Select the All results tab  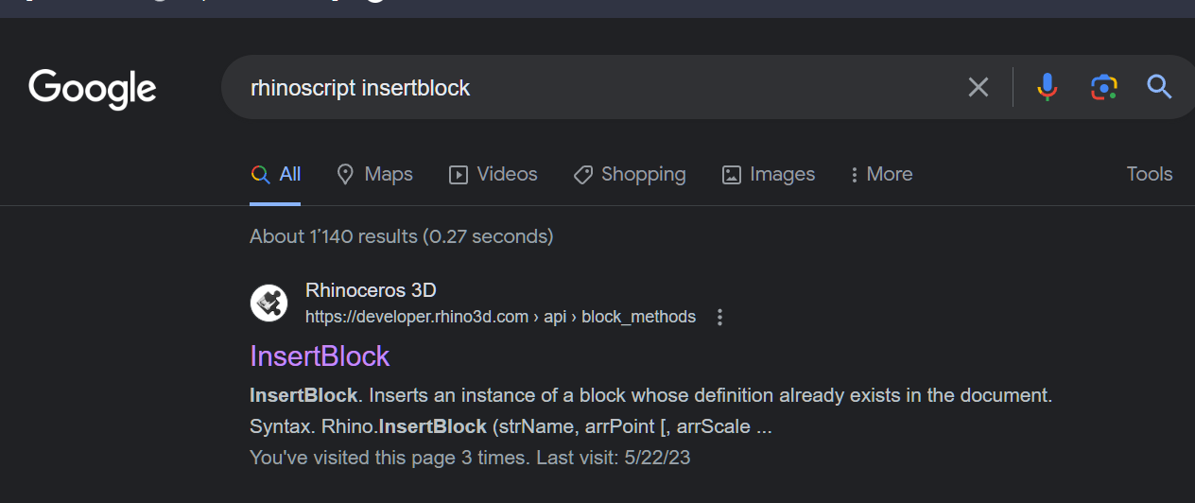coord(275,174)
